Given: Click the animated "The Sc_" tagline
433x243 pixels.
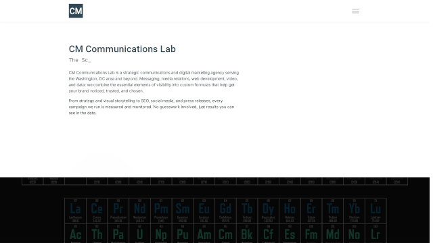Looking at the screenshot, I should pos(80,60).
